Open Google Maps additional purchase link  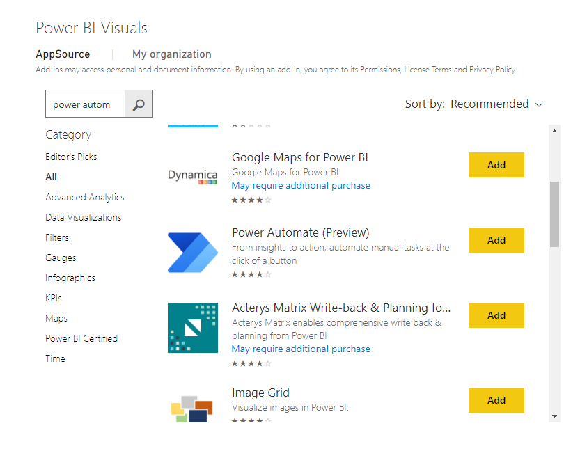click(301, 186)
